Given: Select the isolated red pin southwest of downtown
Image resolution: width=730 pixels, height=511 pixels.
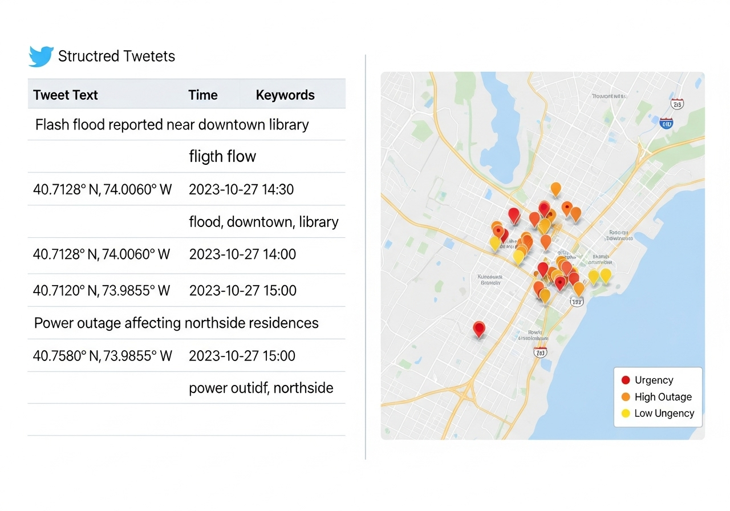Looking at the screenshot, I should coord(479,328).
